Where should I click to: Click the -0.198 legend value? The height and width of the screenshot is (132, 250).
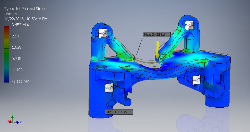point(17,70)
